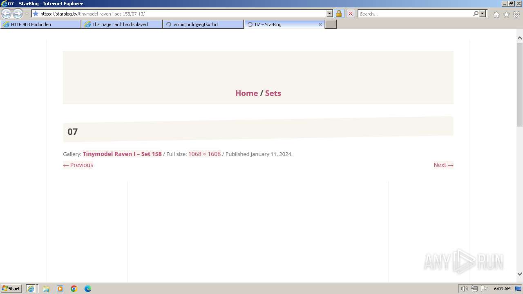Click the Internet Explorer title bar icon
This screenshot has width=523, height=294.
tap(4, 4)
